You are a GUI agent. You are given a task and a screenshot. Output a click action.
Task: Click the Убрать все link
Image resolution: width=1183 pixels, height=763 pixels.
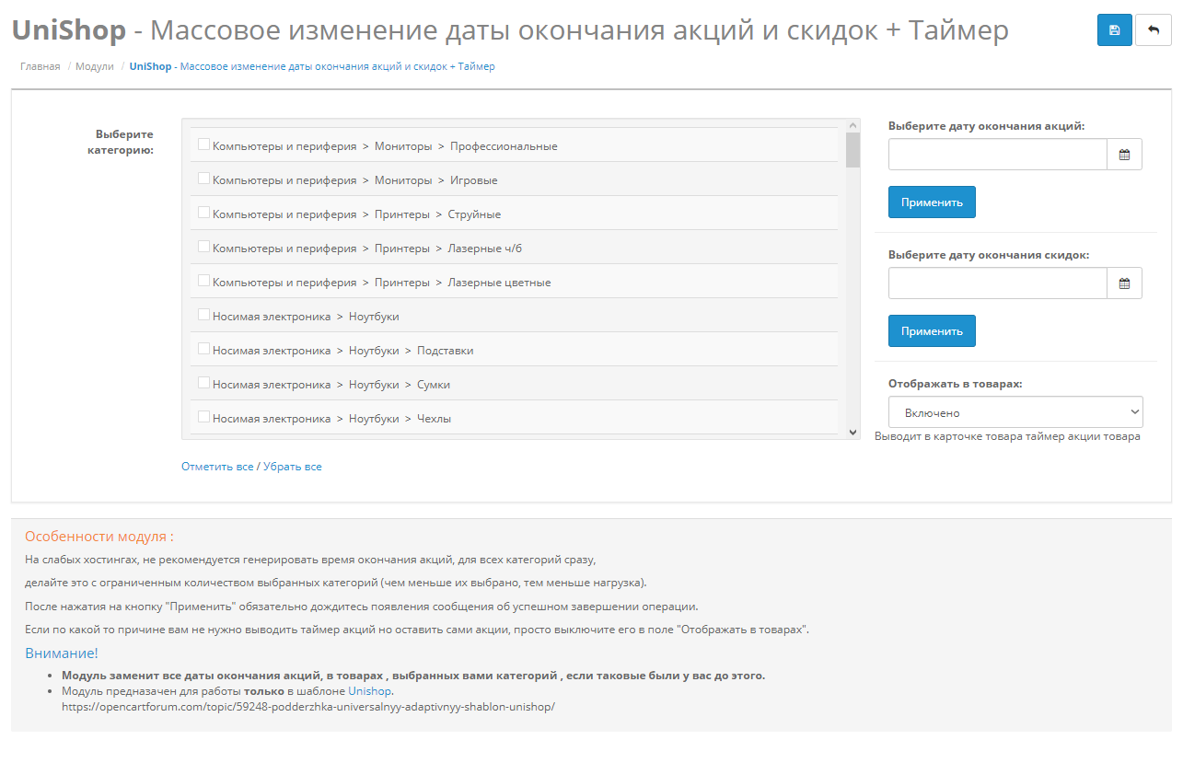pyautogui.click(x=293, y=467)
